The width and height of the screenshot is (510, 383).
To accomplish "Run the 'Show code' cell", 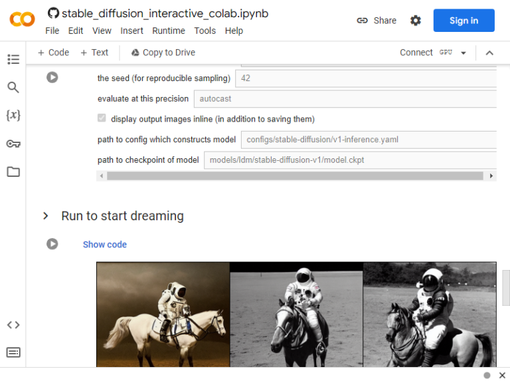I will [52, 244].
